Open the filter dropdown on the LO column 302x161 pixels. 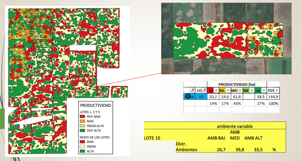(x=204, y=90)
